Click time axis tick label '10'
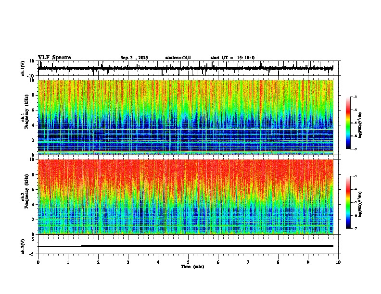 tap(338, 262)
